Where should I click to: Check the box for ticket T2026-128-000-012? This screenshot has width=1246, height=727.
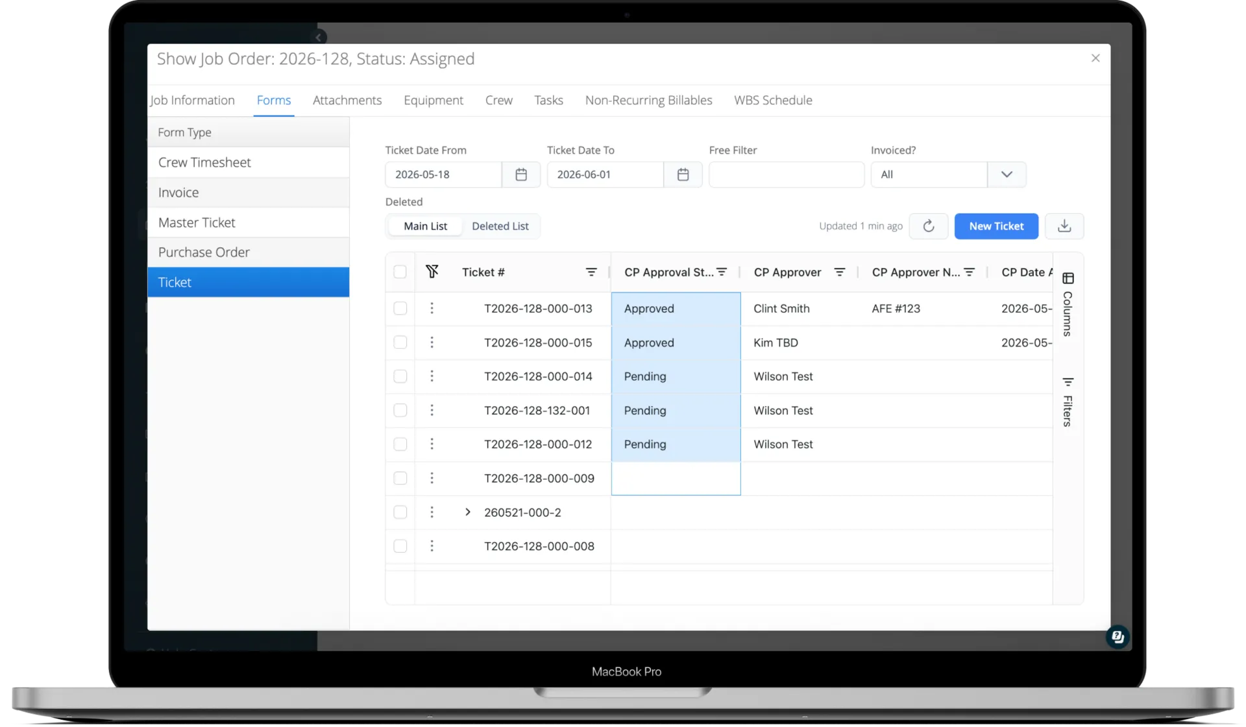[400, 444]
